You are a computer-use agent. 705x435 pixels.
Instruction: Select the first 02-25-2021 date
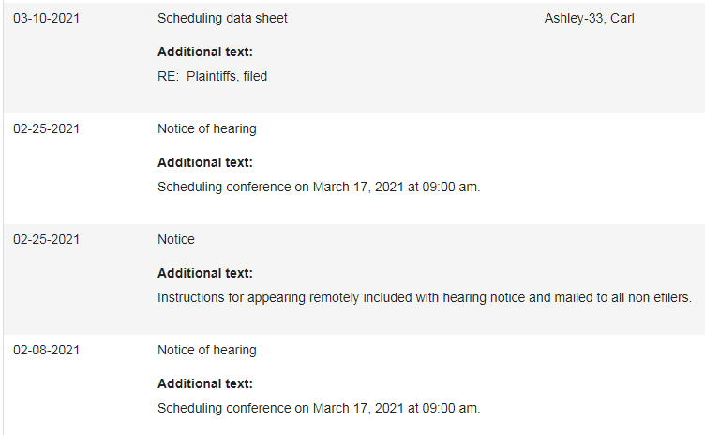[46, 128]
